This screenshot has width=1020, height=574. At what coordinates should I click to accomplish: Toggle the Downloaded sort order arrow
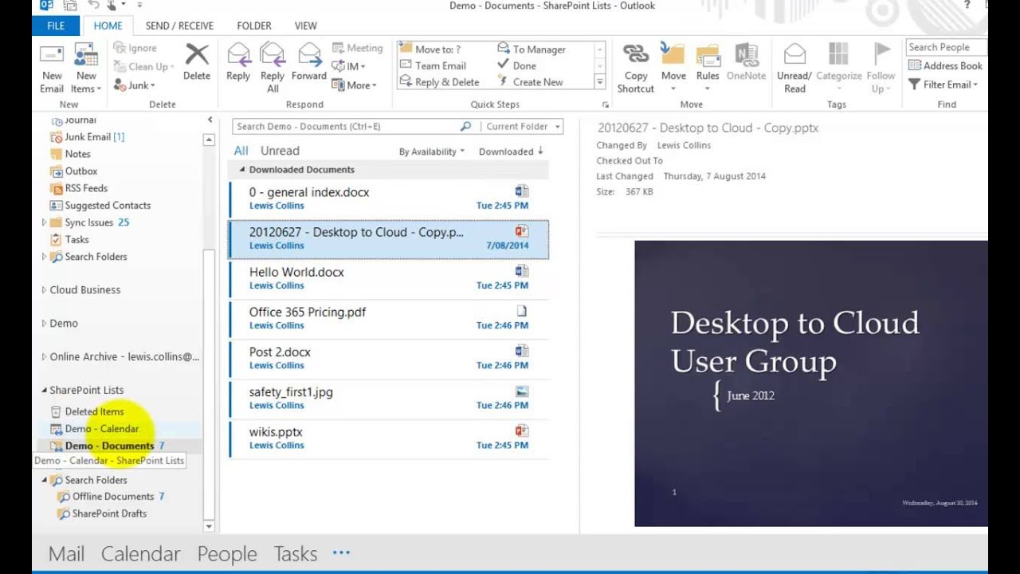click(540, 151)
